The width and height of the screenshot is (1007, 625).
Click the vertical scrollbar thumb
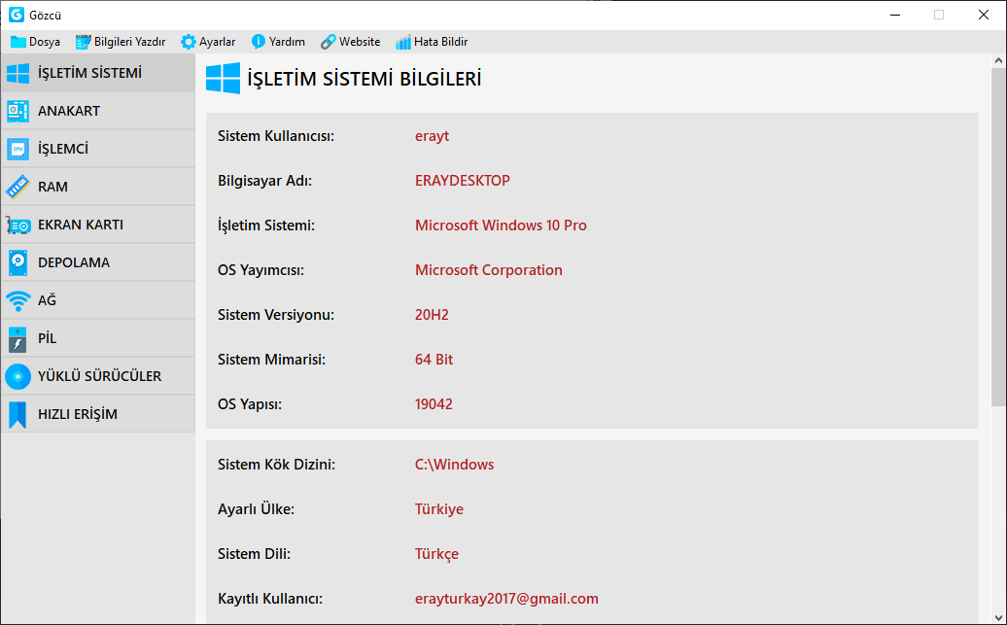(x=998, y=236)
